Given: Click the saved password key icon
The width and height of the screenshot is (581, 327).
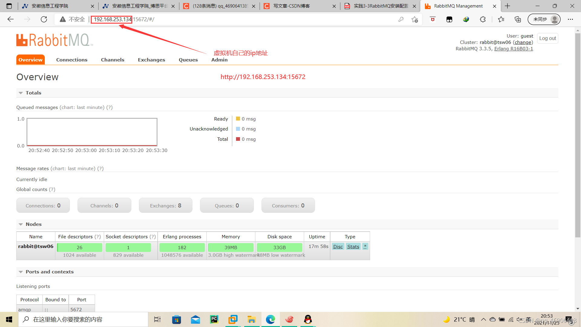Looking at the screenshot, I should [x=401, y=19].
